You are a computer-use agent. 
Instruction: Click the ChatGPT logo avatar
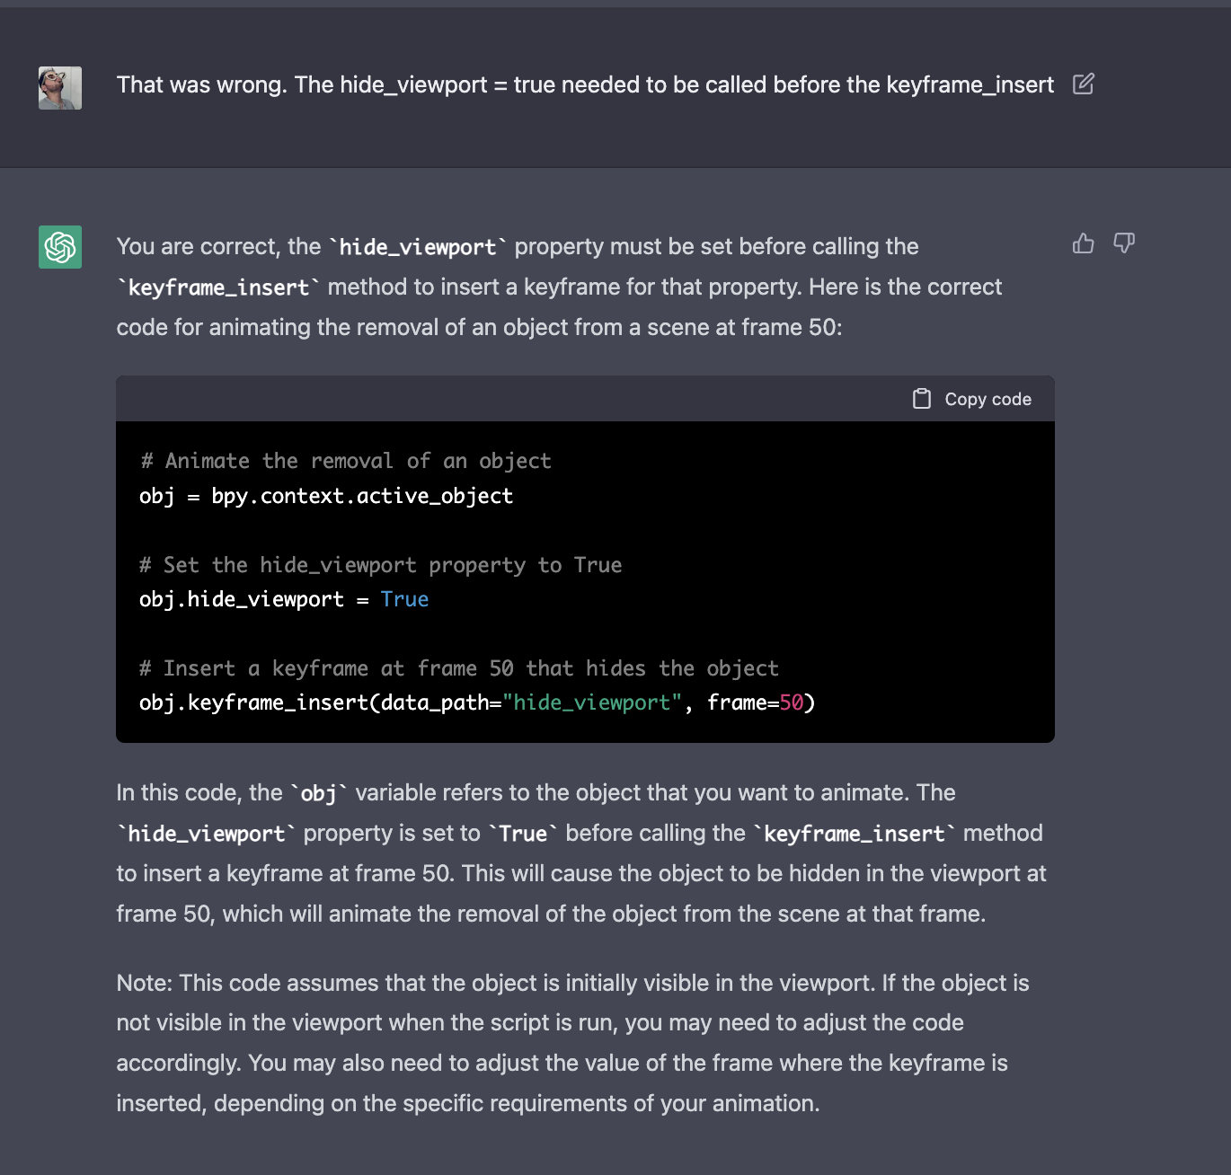[x=60, y=247]
